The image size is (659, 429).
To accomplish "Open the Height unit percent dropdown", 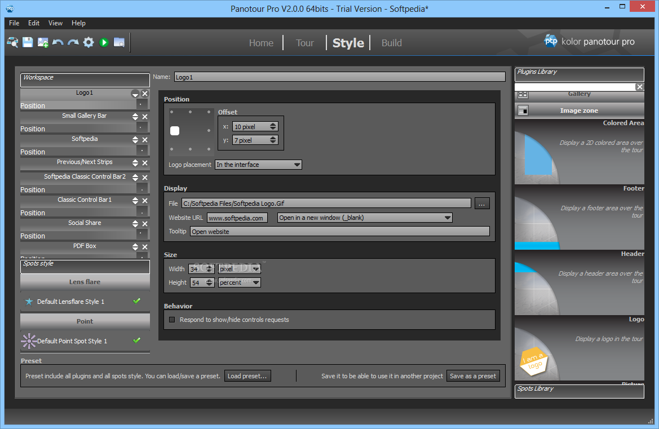I will [x=239, y=282].
